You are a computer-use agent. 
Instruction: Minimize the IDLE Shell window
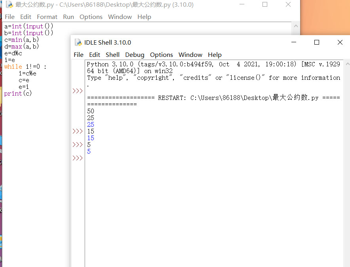click(294, 42)
